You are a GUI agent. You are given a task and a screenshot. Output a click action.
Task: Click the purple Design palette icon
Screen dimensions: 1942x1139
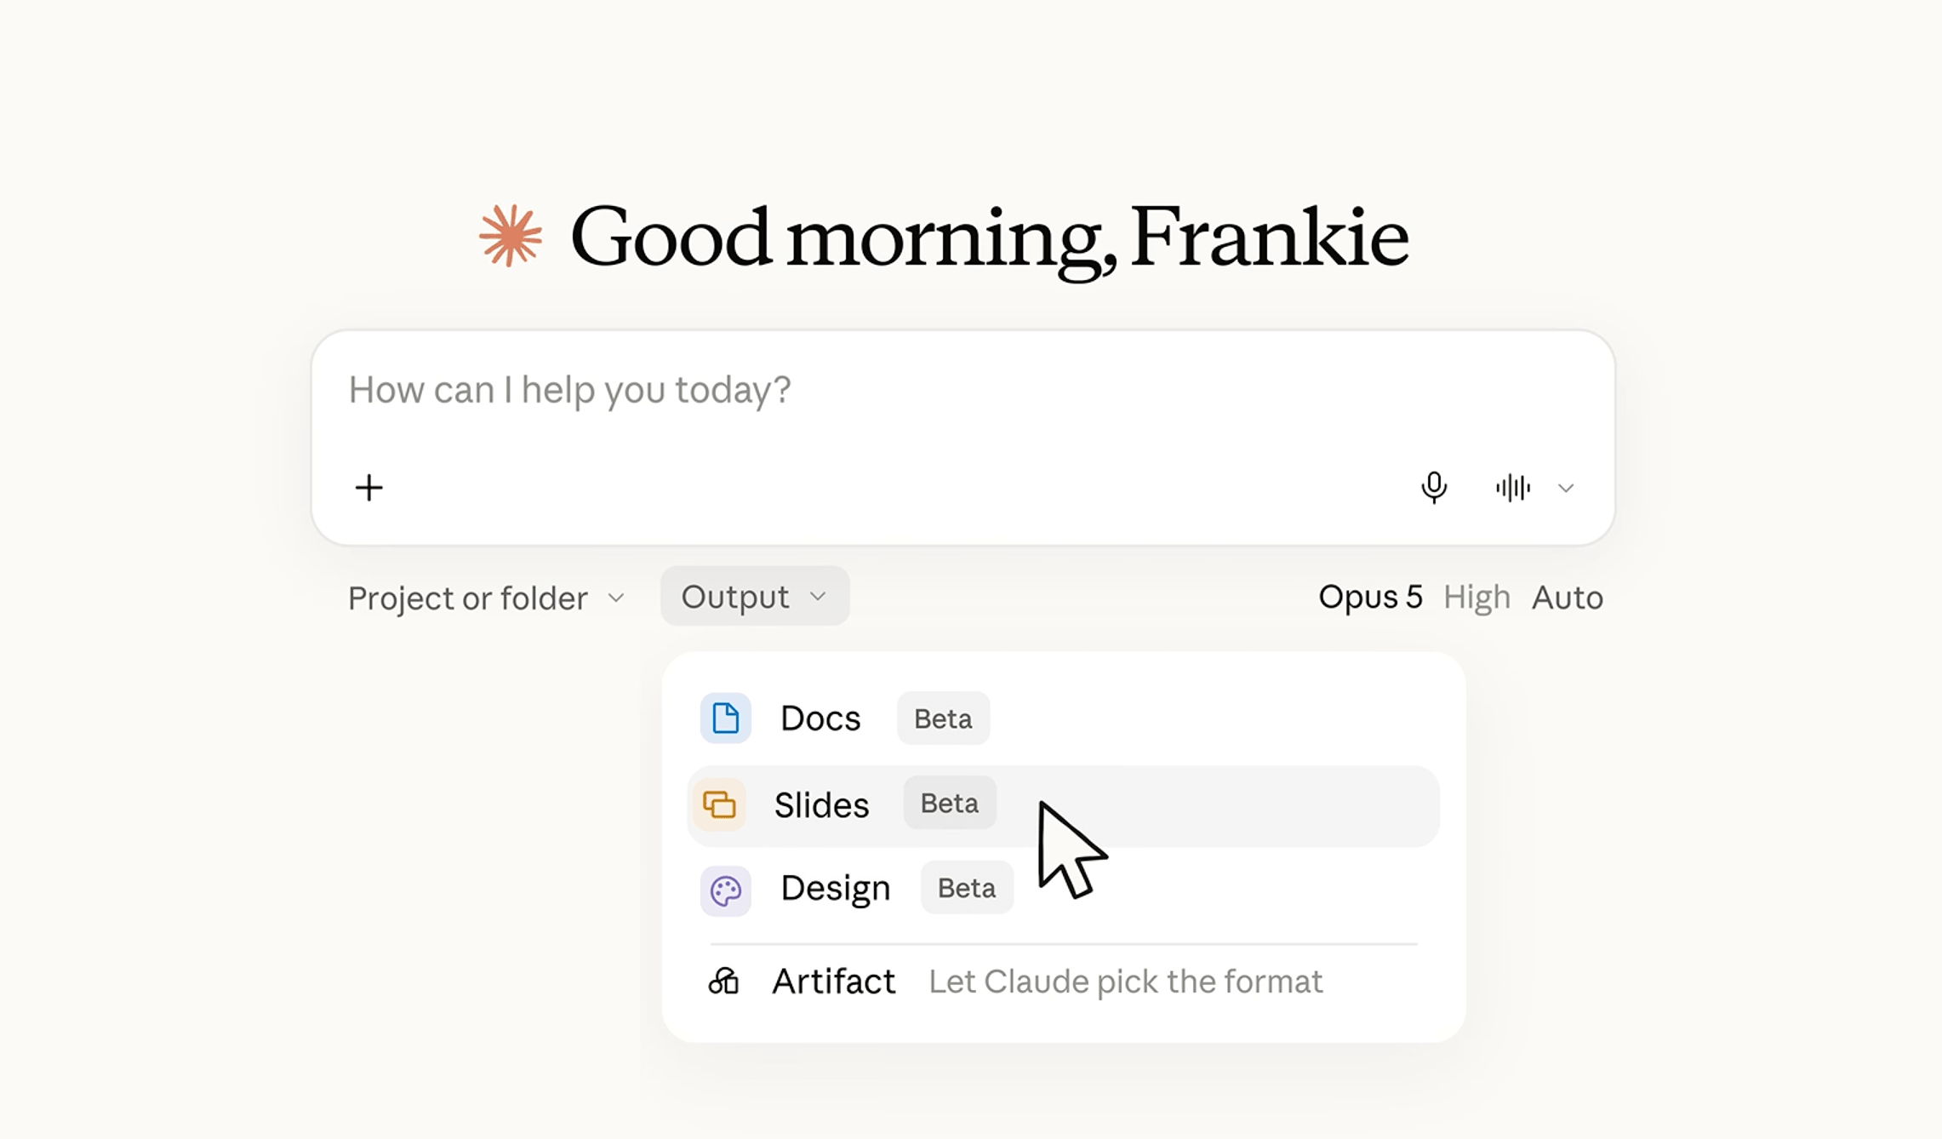click(725, 890)
